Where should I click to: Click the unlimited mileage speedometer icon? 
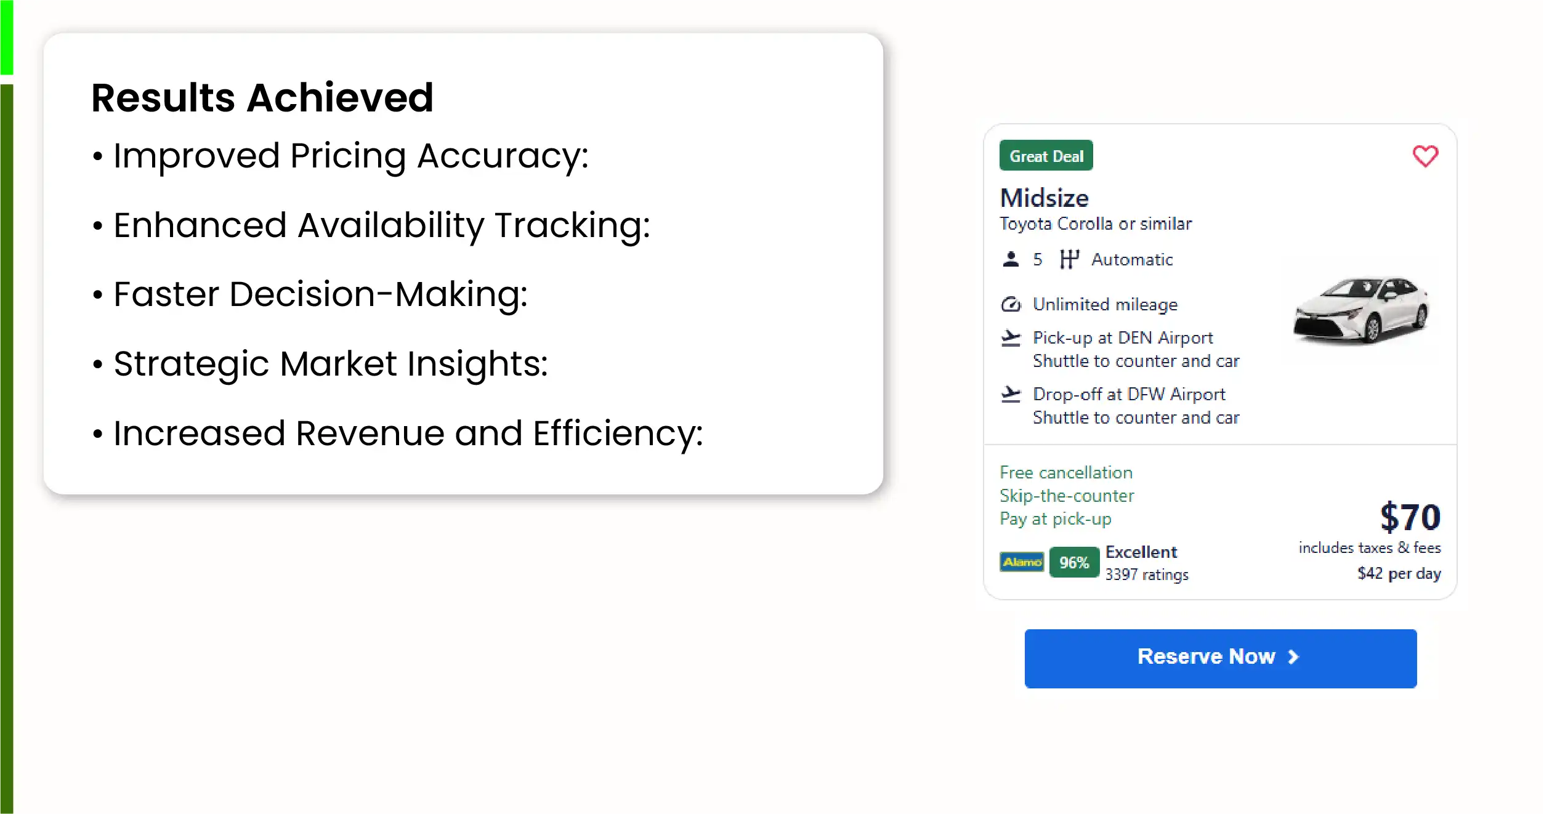(1011, 304)
